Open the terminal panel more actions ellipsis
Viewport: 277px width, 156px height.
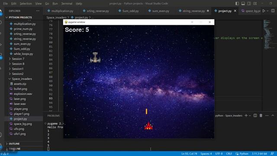(267, 116)
